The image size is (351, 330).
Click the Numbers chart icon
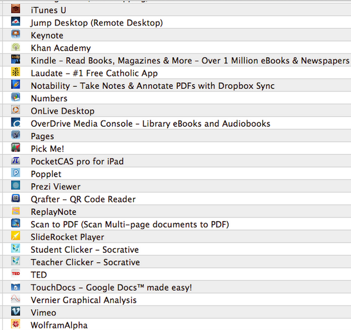[x=16, y=97]
